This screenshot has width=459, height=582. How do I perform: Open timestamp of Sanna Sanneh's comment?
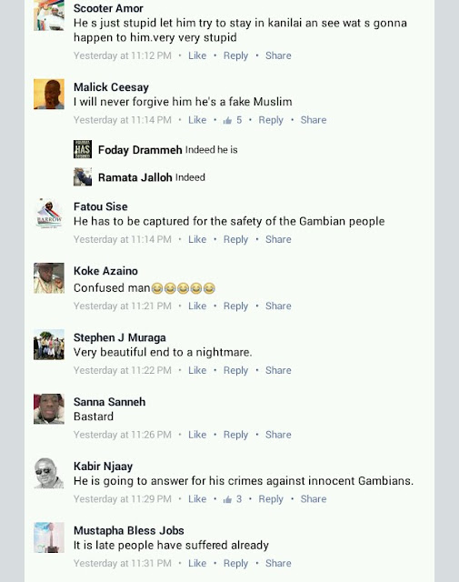(x=123, y=435)
